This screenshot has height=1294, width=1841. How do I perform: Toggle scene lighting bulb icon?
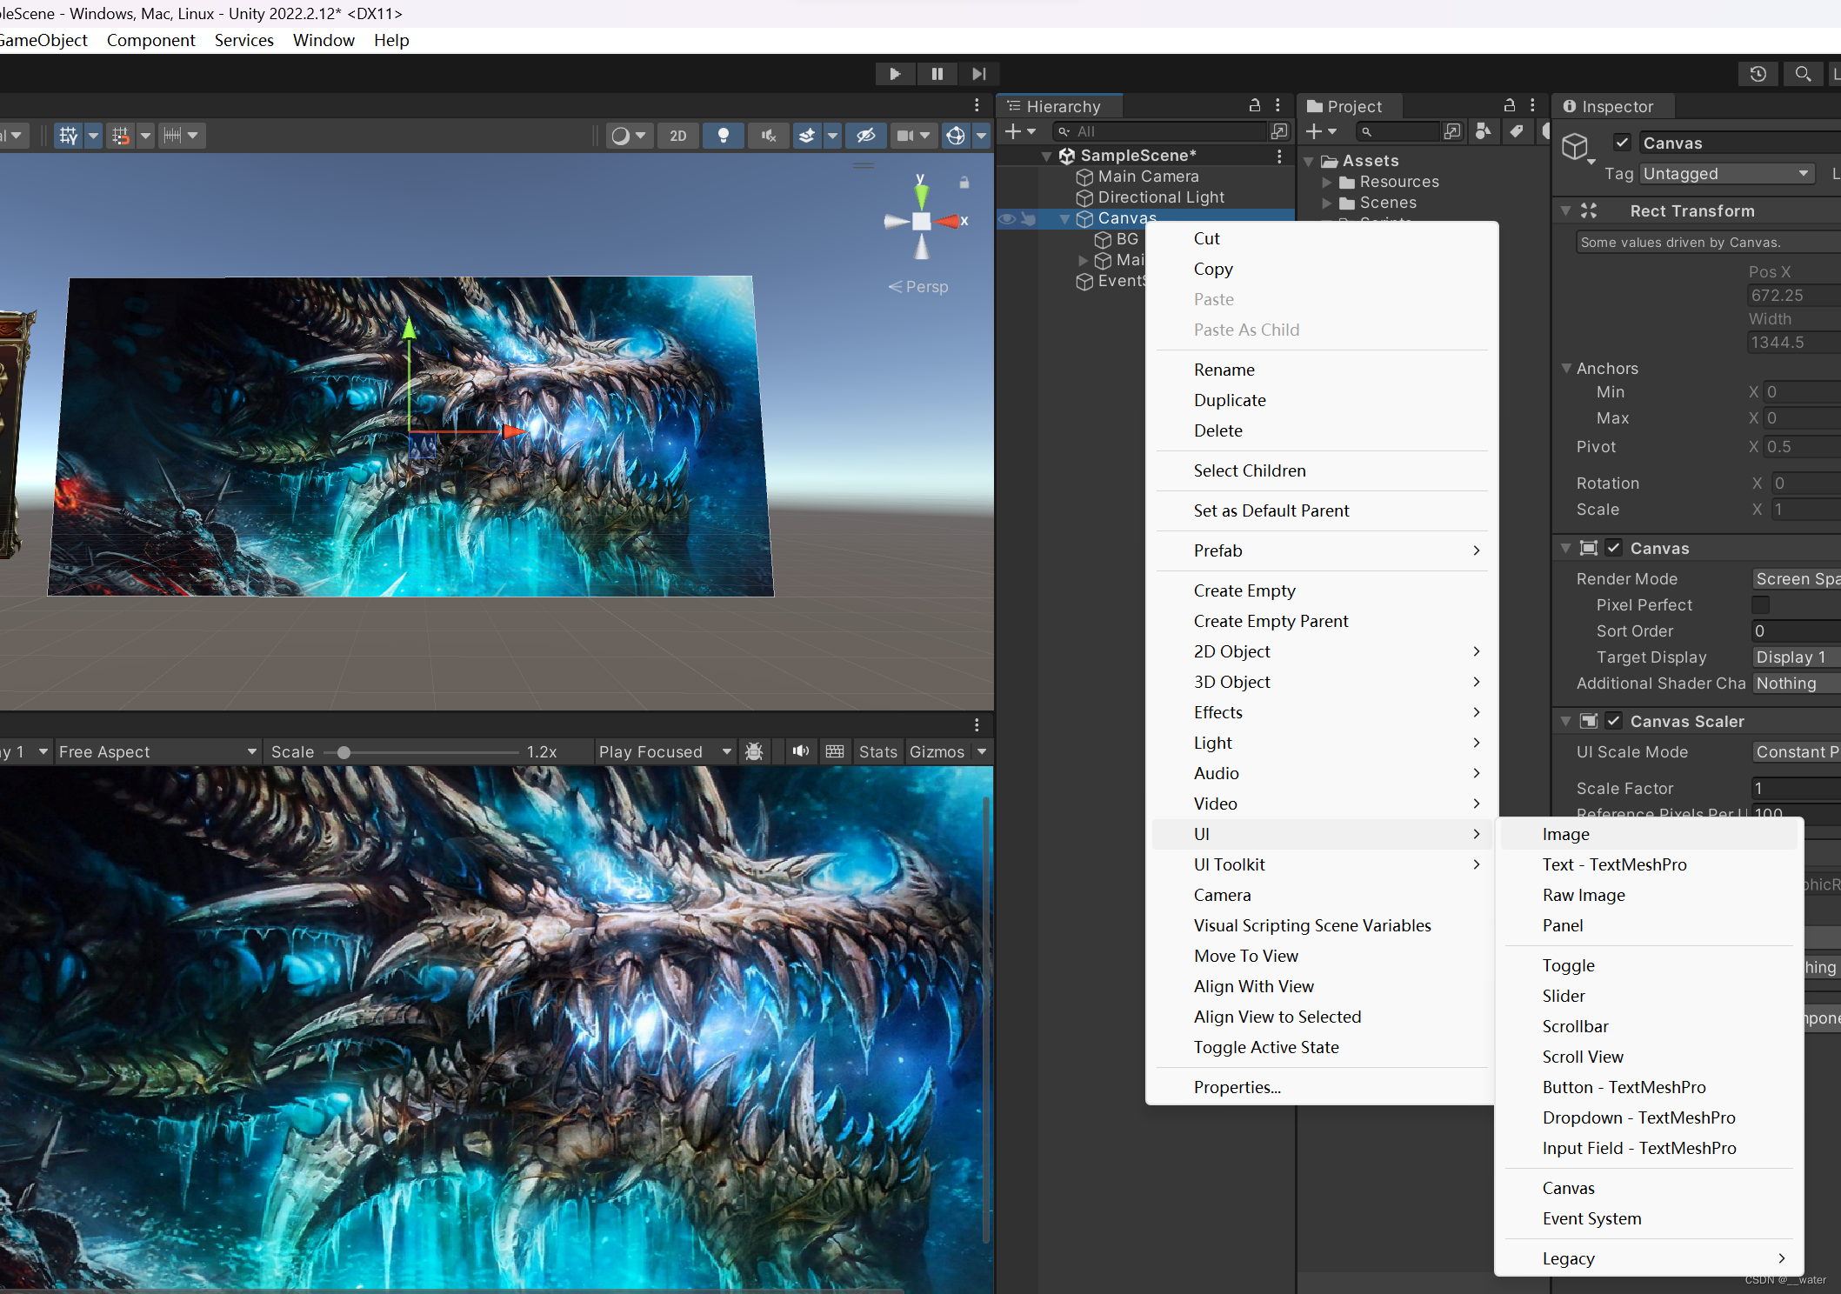tap(723, 136)
